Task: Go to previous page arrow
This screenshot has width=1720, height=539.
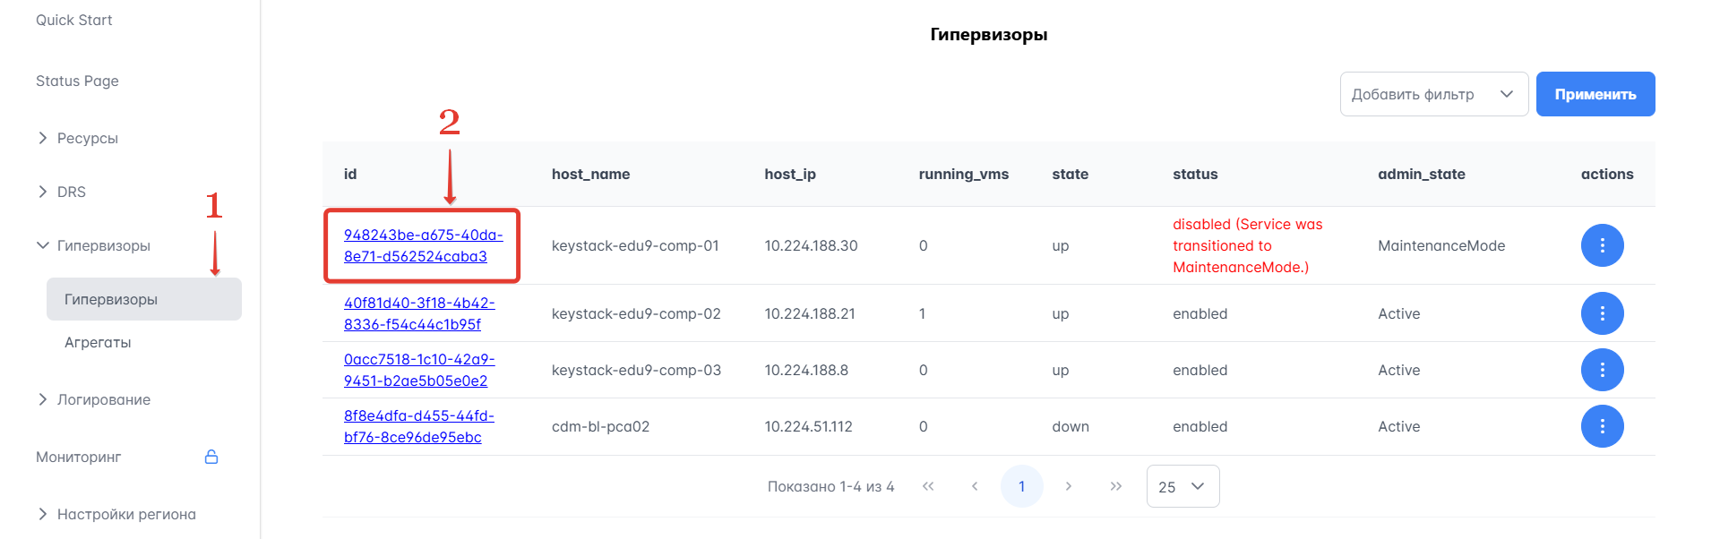Action: click(x=975, y=486)
